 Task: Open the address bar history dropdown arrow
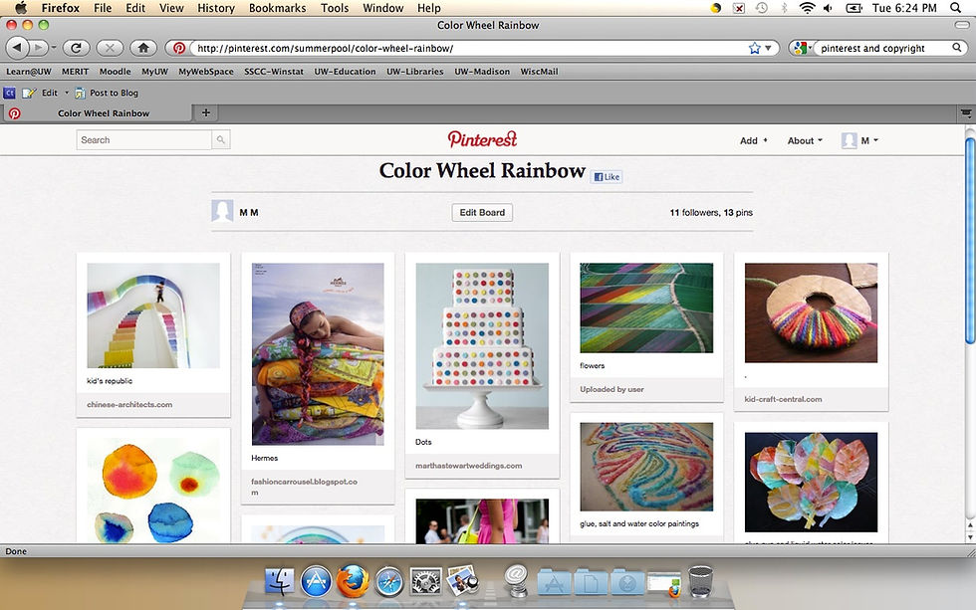(x=769, y=48)
